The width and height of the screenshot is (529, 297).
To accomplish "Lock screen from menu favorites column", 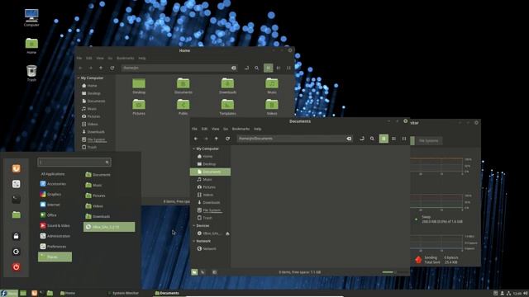I will point(17,237).
